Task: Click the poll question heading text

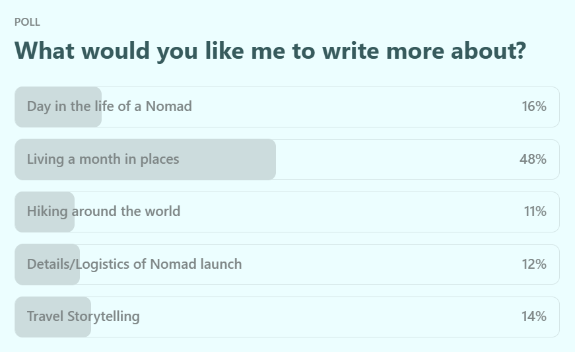Action: pos(270,51)
